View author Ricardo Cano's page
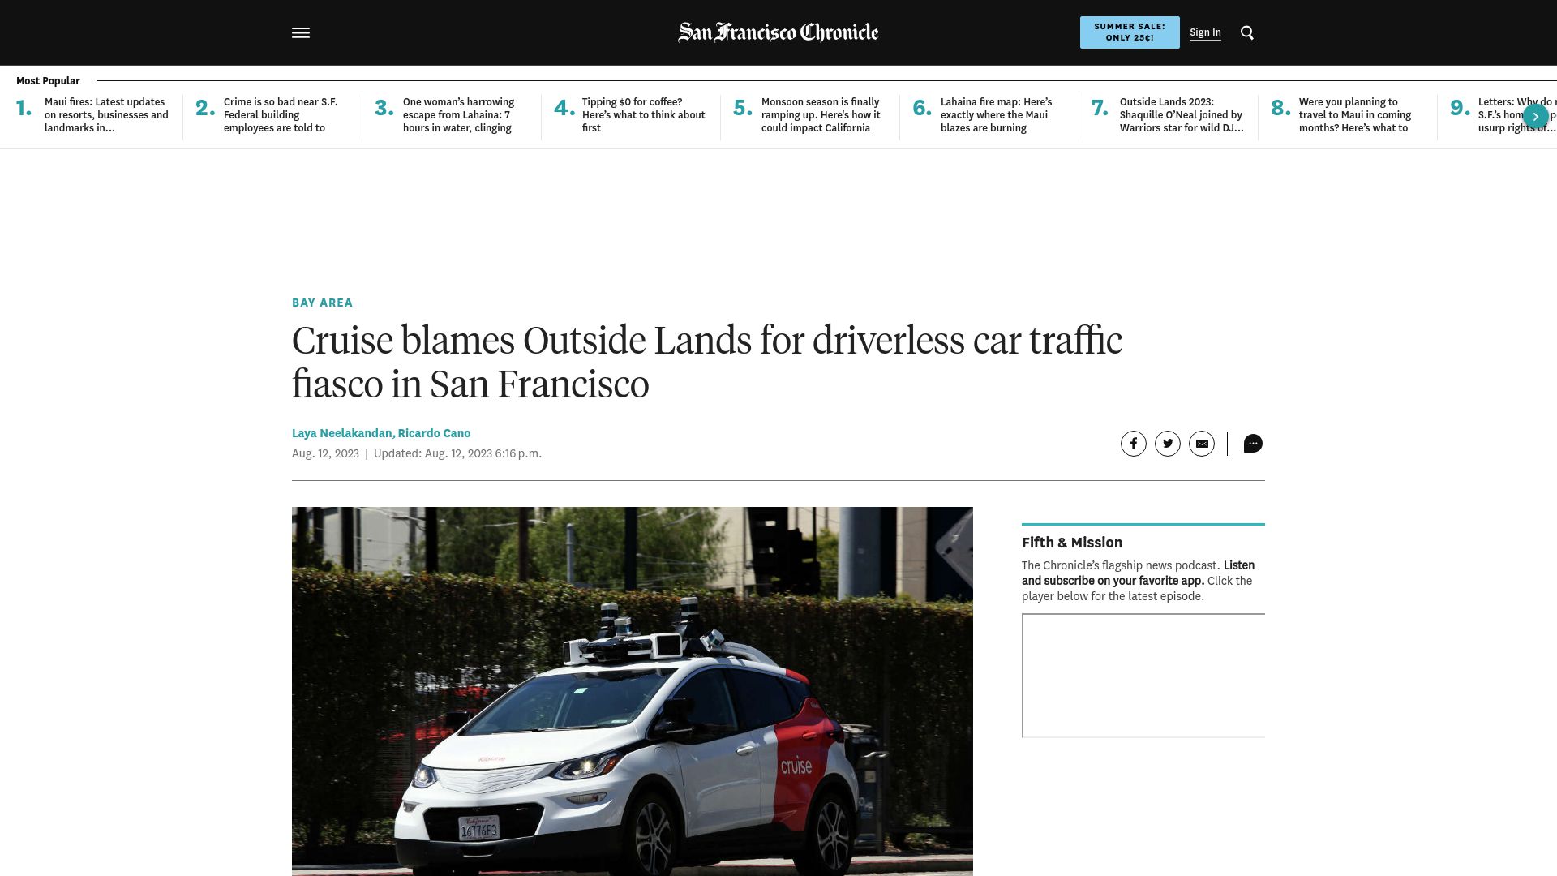The width and height of the screenshot is (1557, 876). coord(434,433)
